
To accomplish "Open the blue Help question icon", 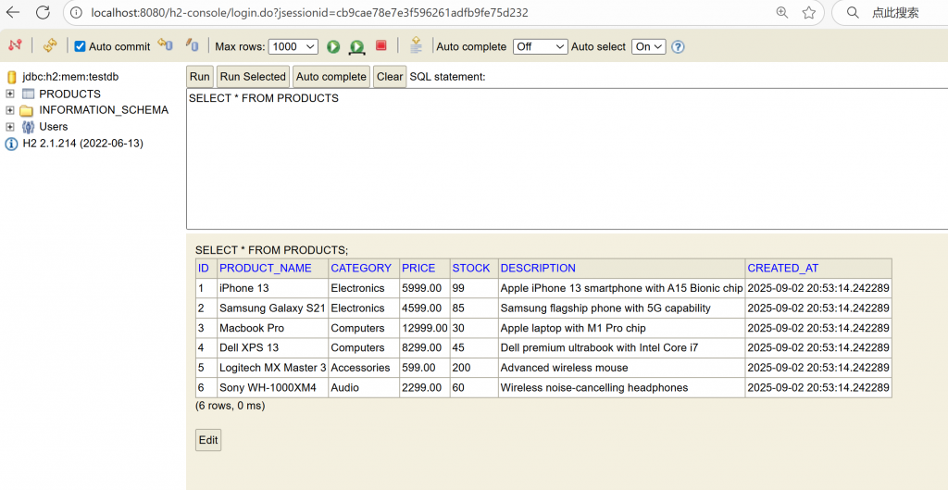I will [x=678, y=46].
